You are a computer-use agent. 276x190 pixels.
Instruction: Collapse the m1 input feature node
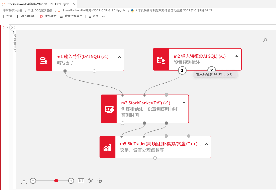[x=119, y=57]
